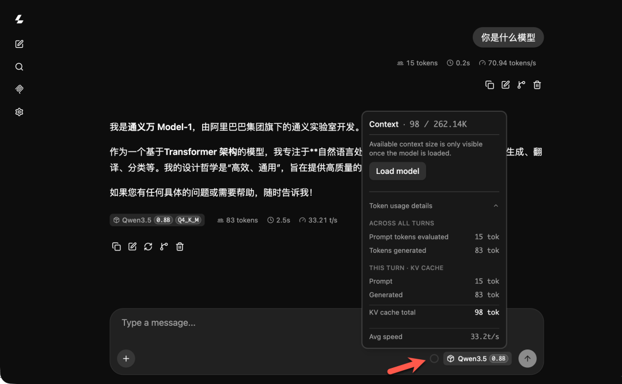
Task: Branch conversation from assistant response
Action: tap(164, 247)
